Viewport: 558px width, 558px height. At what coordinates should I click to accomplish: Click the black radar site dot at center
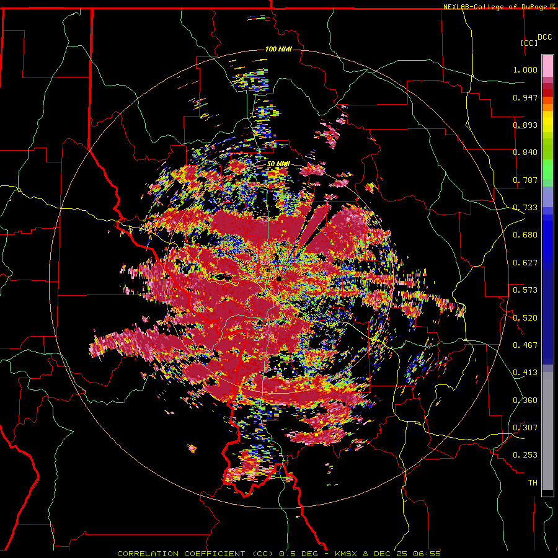278,278
